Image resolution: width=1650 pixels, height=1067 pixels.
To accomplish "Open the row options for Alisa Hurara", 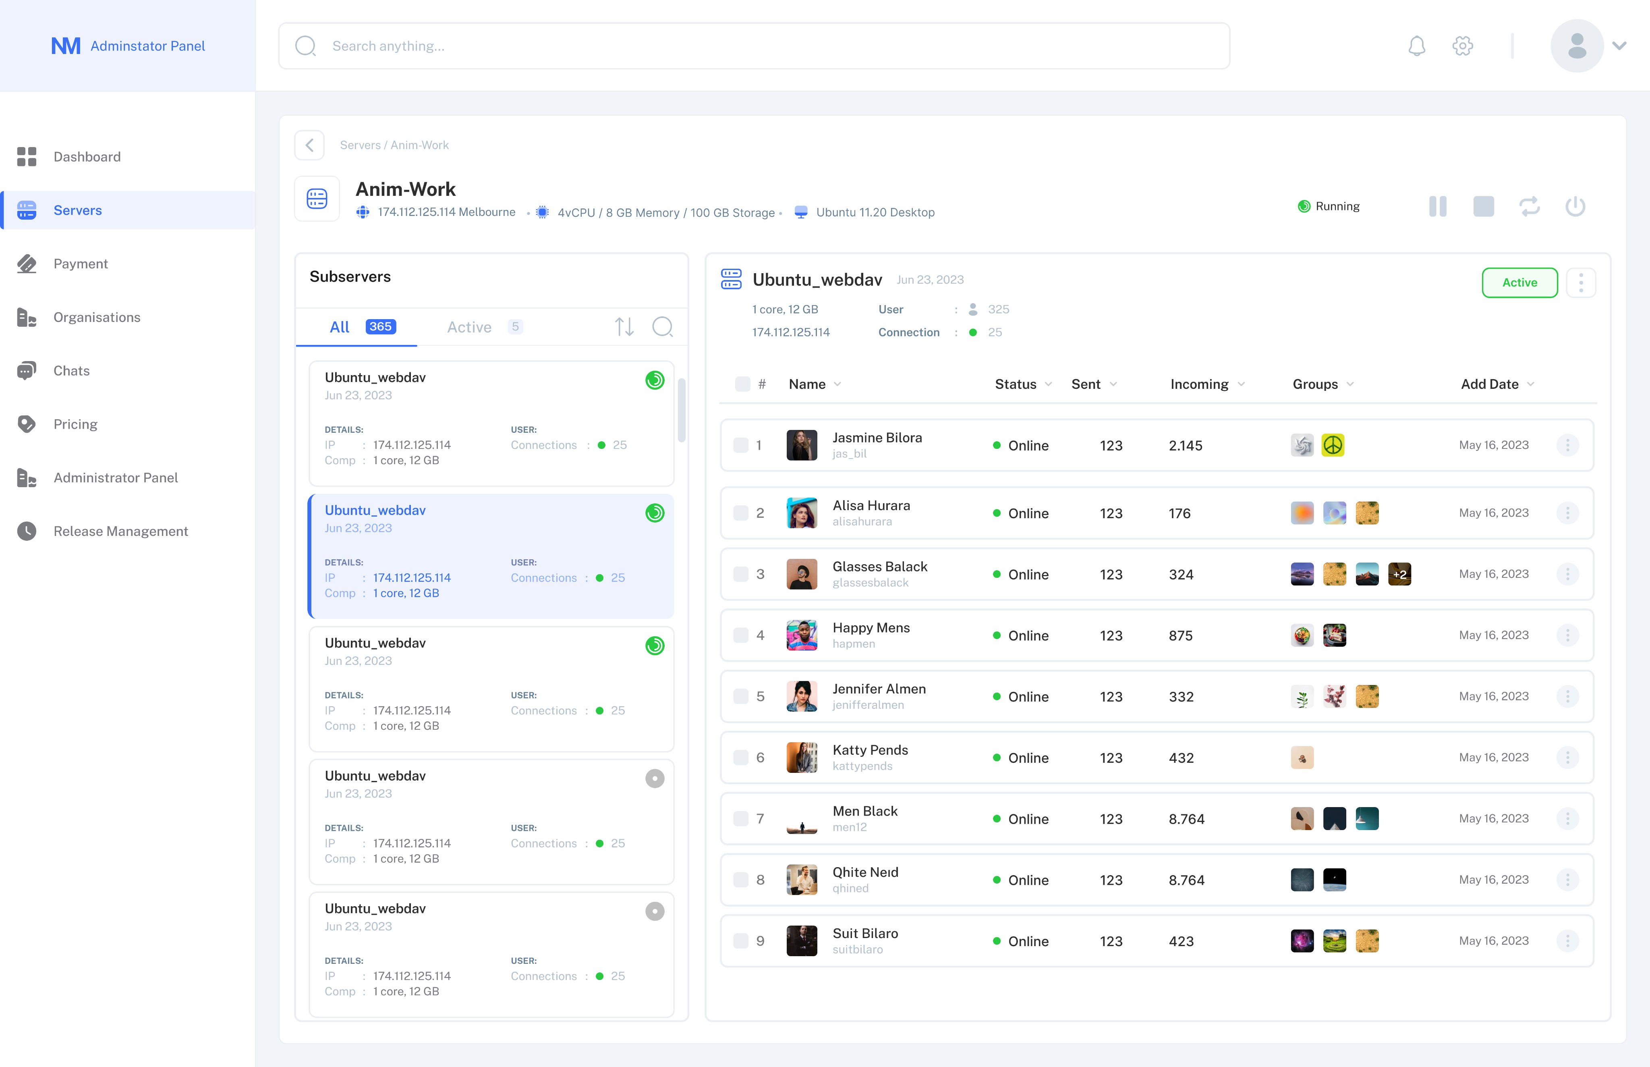I will pos(1567,513).
